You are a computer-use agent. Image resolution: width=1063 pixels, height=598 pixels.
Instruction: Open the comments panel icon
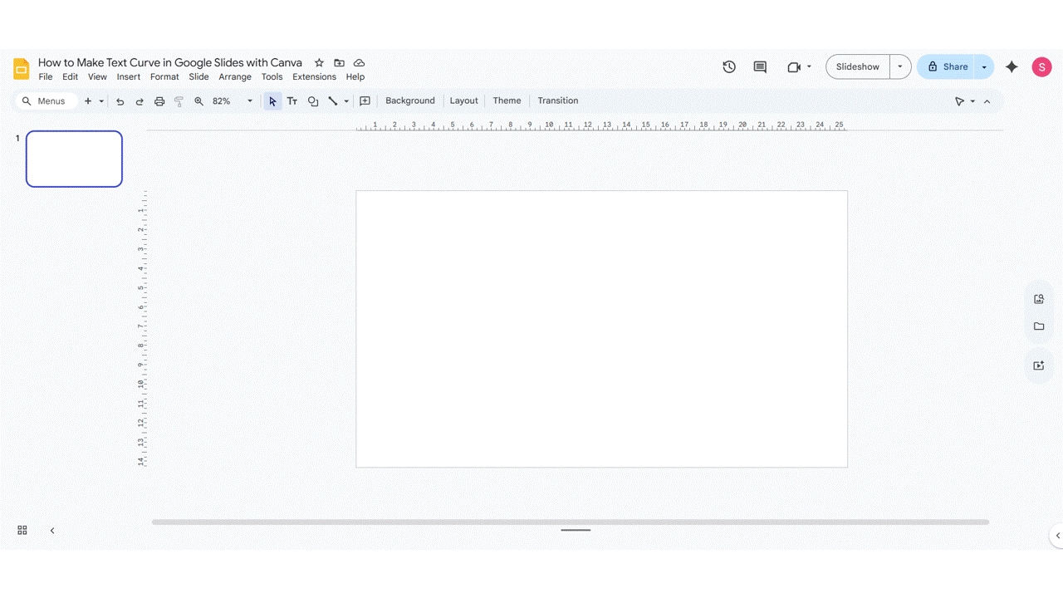coord(760,67)
